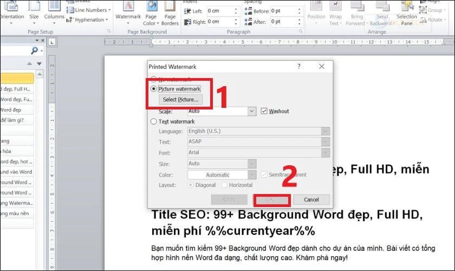Click the Wrap Text button
Image resolution: width=455 pixels, height=271 pixels.
[335, 13]
